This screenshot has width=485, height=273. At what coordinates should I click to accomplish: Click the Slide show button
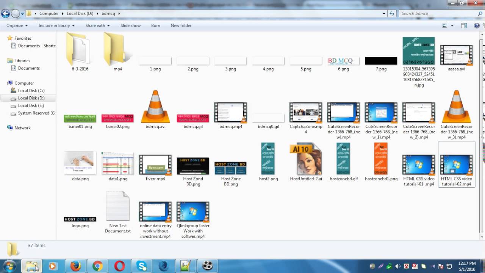pyautogui.click(x=131, y=25)
